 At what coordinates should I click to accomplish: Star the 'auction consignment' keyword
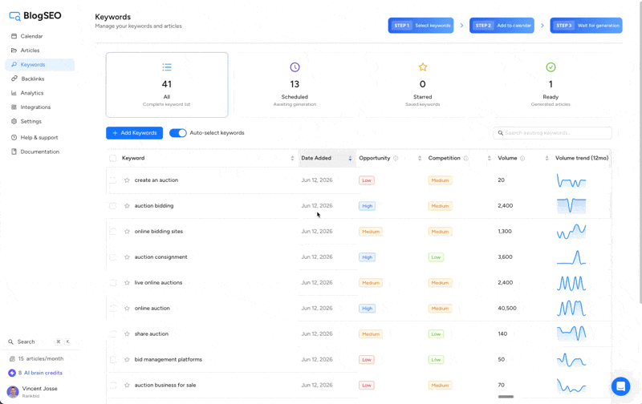pos(127,257)
